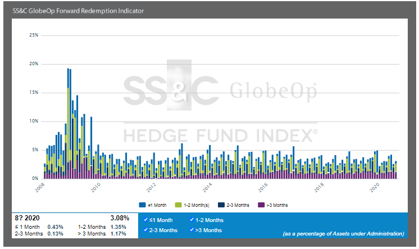Click the 2016 x-axis label

tap(263, 188)
